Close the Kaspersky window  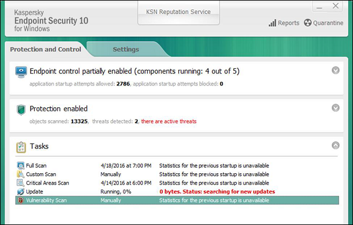point(335,6)
